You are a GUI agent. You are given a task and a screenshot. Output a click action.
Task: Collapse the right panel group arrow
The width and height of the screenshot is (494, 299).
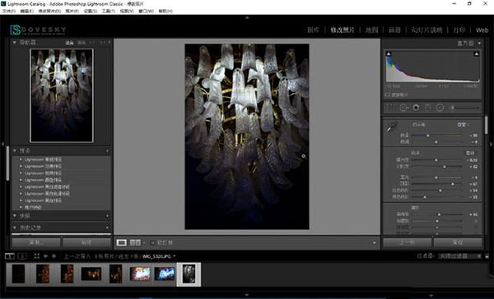click(x=491, y=144)
